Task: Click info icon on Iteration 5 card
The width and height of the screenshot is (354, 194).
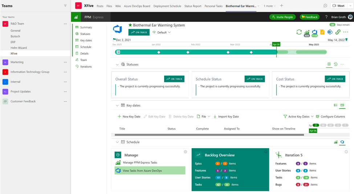Action: coord(346,152)
